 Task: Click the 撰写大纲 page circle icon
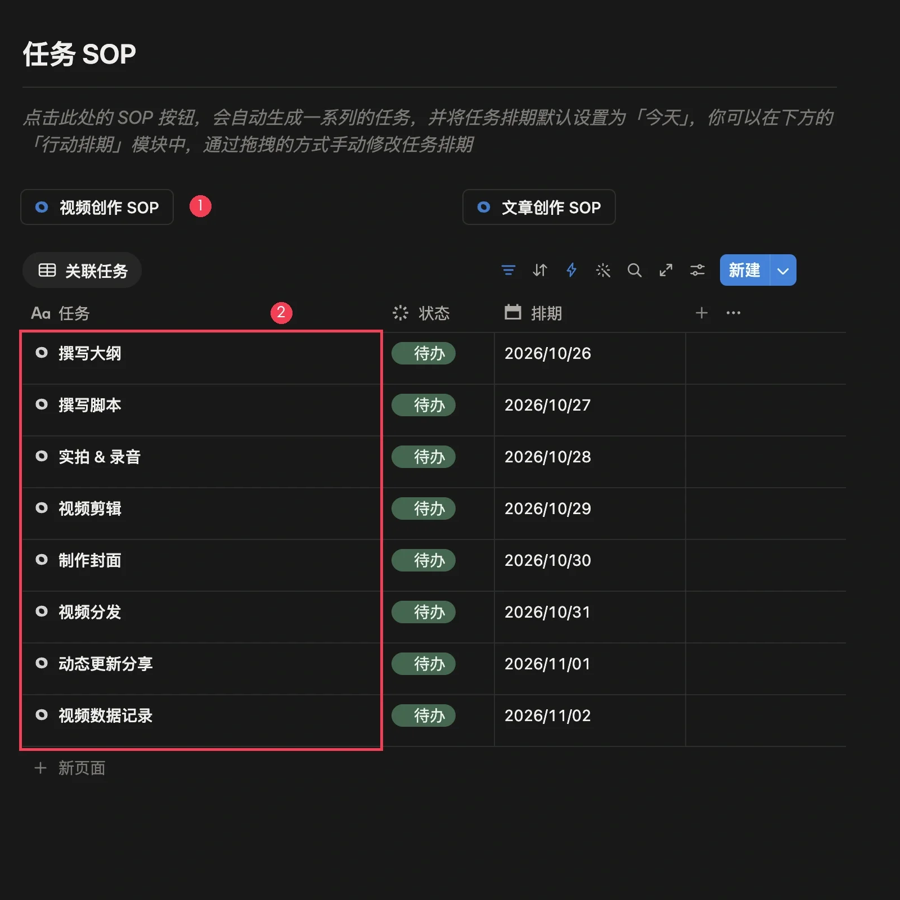pos(42,353)
